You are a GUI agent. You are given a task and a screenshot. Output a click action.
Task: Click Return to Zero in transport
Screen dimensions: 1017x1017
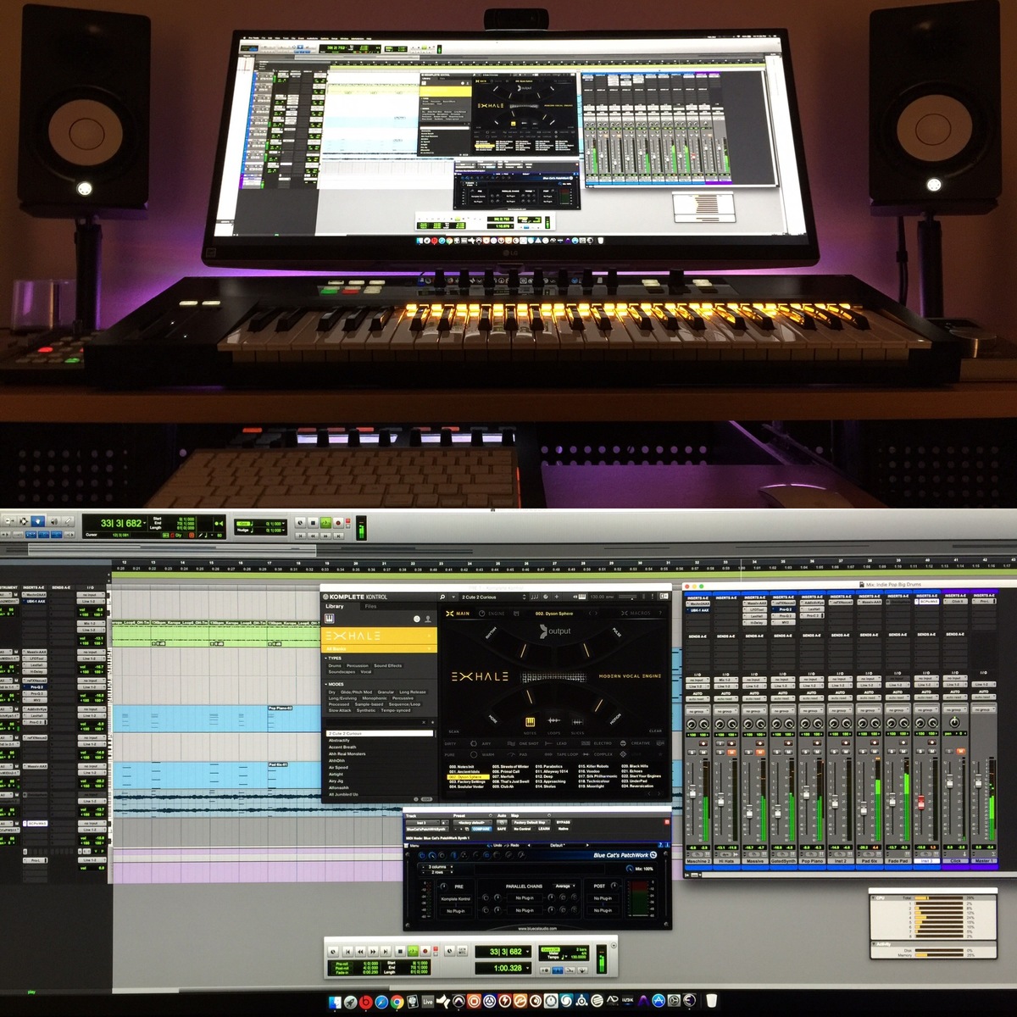[348, 951]
